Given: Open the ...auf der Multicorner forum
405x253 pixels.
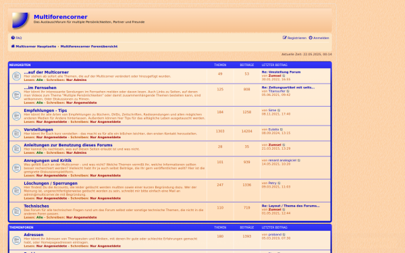Looking at the screenshot, I should tap(46, 72).
